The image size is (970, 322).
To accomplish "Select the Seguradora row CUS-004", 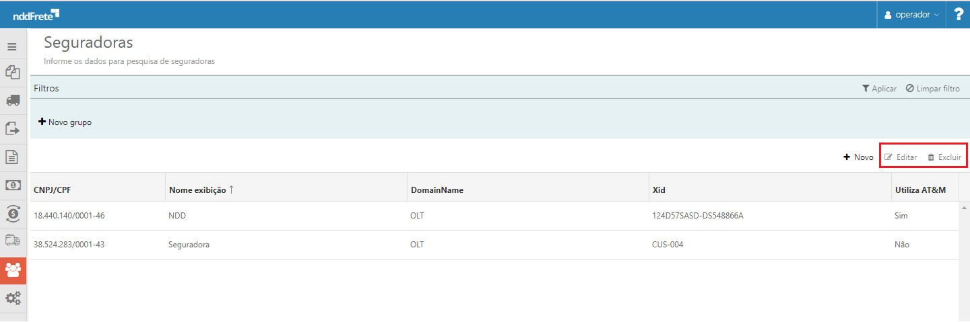I will (494, 245).
